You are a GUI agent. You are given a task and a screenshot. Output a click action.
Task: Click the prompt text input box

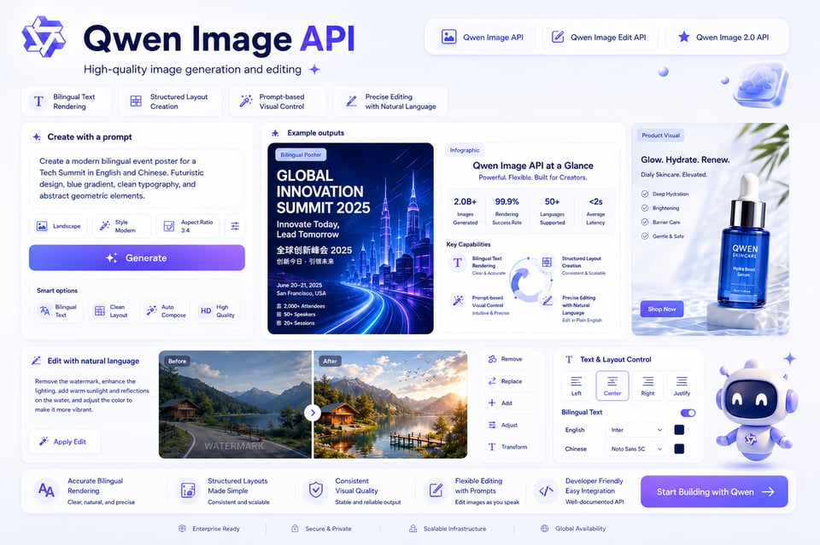pyautogui.click(x=137, y=178)
